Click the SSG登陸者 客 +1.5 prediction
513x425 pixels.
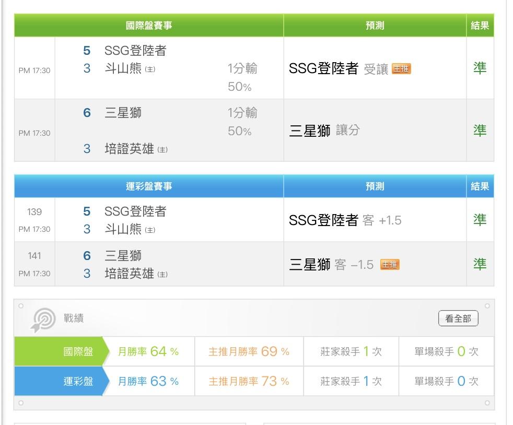point(345,220)
